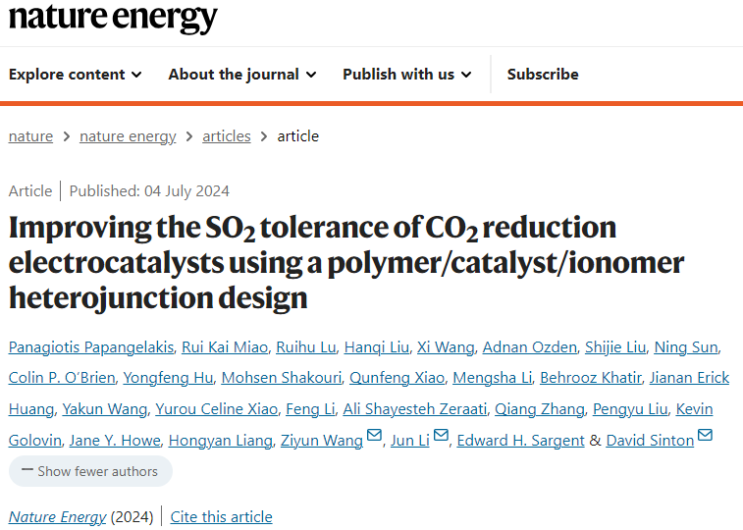Click the mail icon after David Sinton

[705, 435]
